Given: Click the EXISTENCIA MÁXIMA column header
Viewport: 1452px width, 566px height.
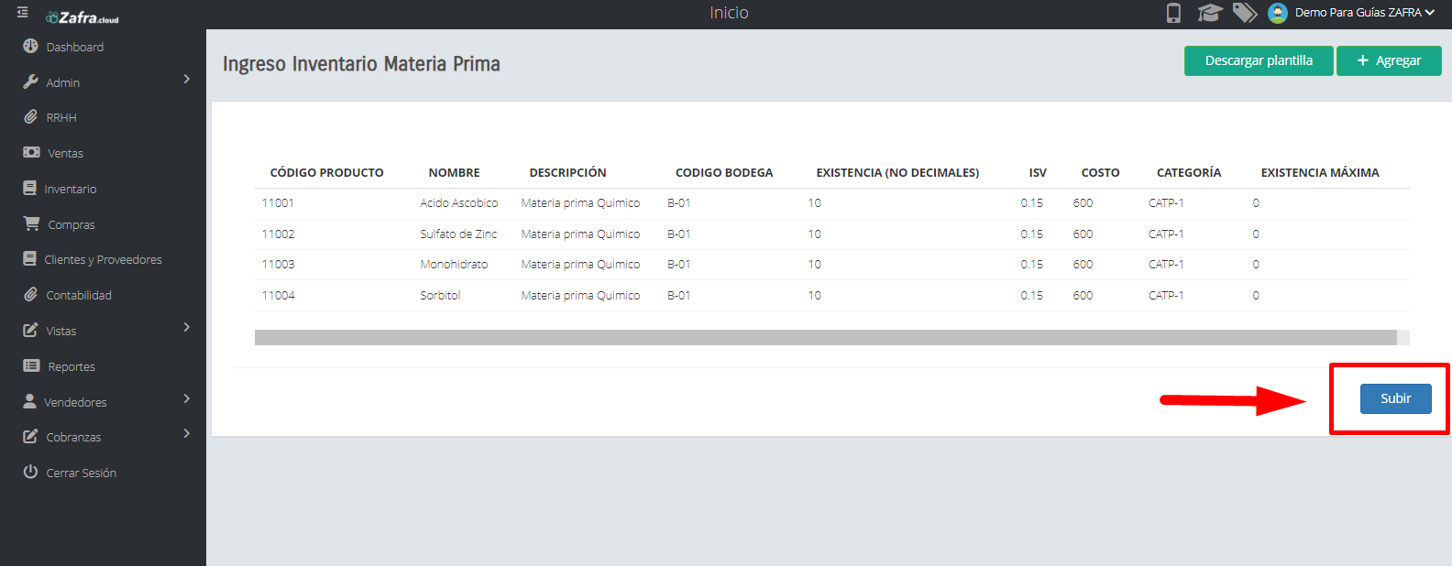Looking at the screenshot, I should click(x=1320, y=172).
